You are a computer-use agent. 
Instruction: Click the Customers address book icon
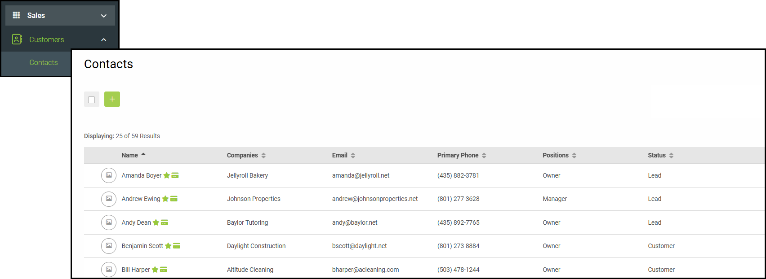(x=17, y=39)
